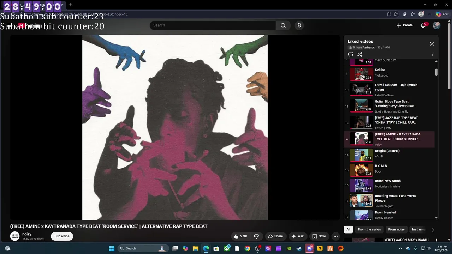Like the video showing 2.3K
The width and height of the screenshot is (452, 254).
(x=240, y=236)
